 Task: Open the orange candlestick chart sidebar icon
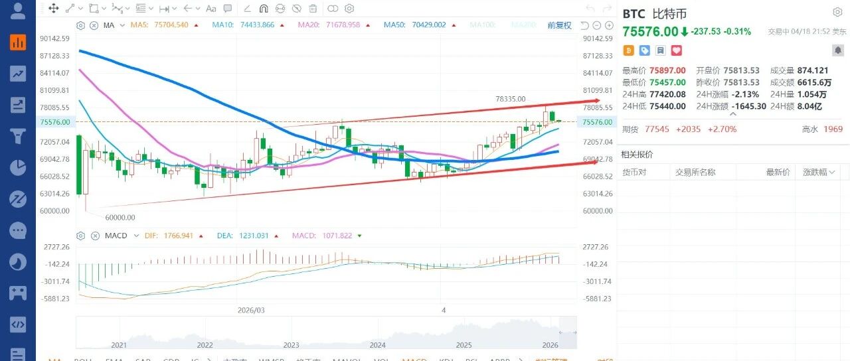[18, 42]
